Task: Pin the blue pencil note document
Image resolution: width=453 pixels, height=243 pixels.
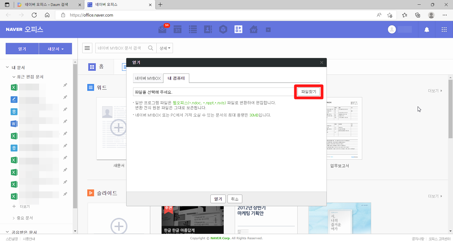Action: pyautogui.click(x=65, y=97)
